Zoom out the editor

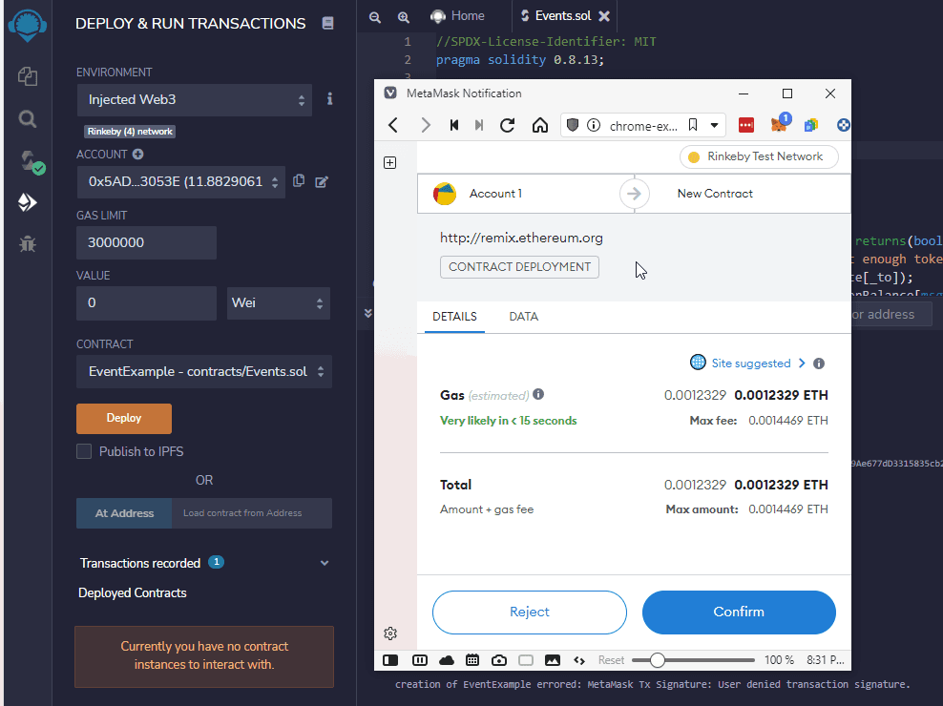(375, 17)
